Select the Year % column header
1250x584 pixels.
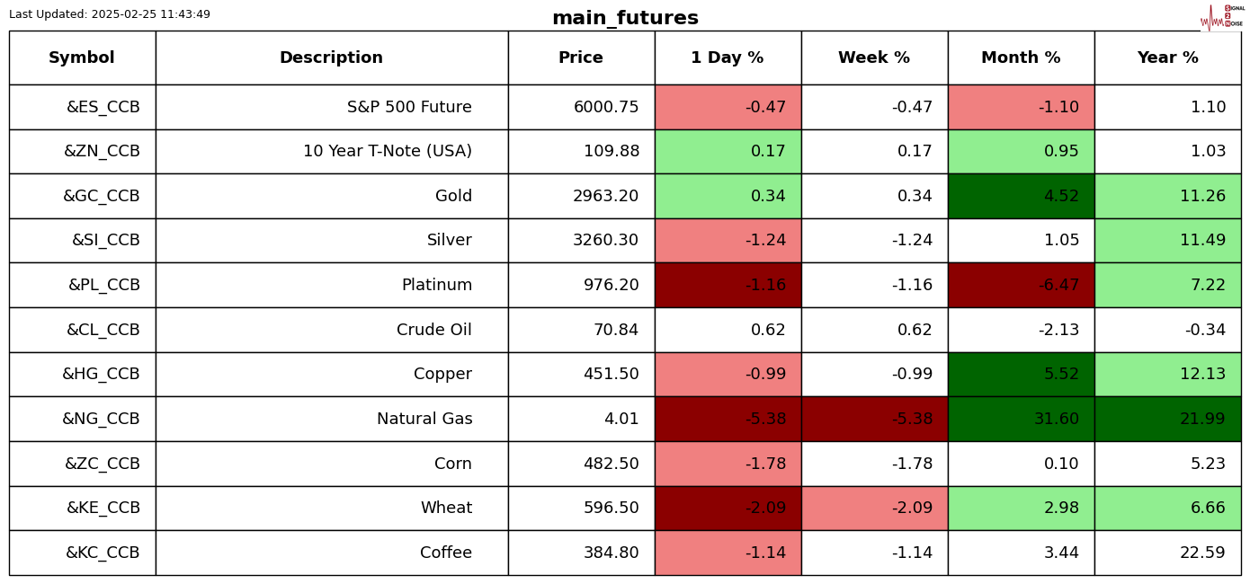point(1167,58)
